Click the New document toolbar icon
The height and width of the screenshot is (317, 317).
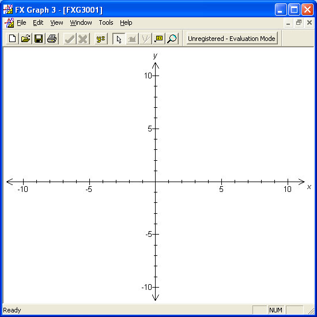13,39
